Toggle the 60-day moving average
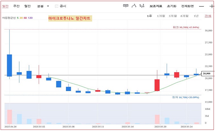Viewport: 215px width, 131px height. [x=25, y=18]
